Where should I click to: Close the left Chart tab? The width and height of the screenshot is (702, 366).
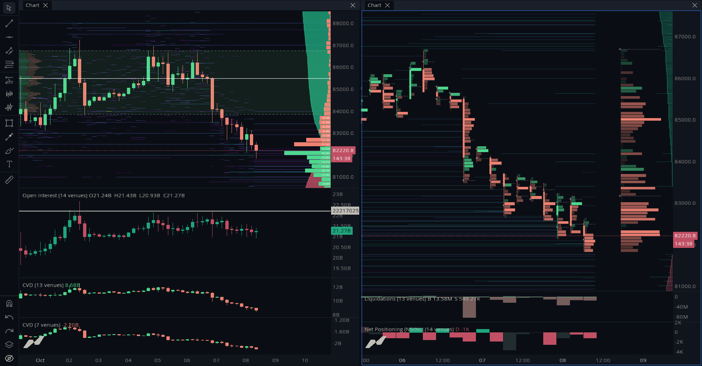click(x=45, y=5)
